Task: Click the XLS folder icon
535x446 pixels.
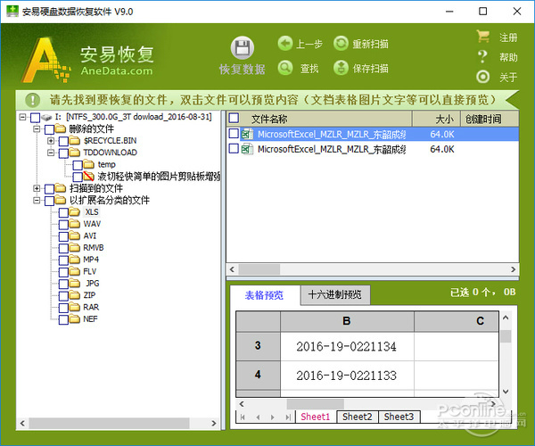Action: point(74,212)
